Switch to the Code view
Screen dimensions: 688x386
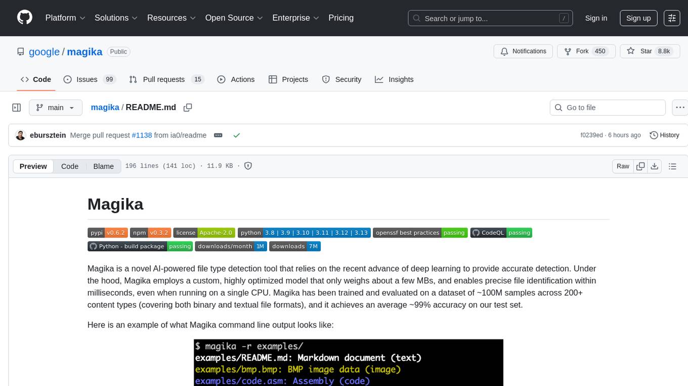coord(70,166)
